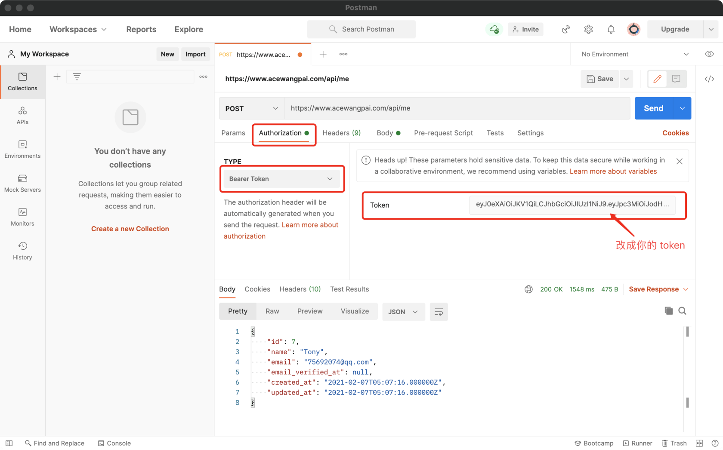
Task: Open the APIs sidebar panel
Action: (x=22, y=116)
